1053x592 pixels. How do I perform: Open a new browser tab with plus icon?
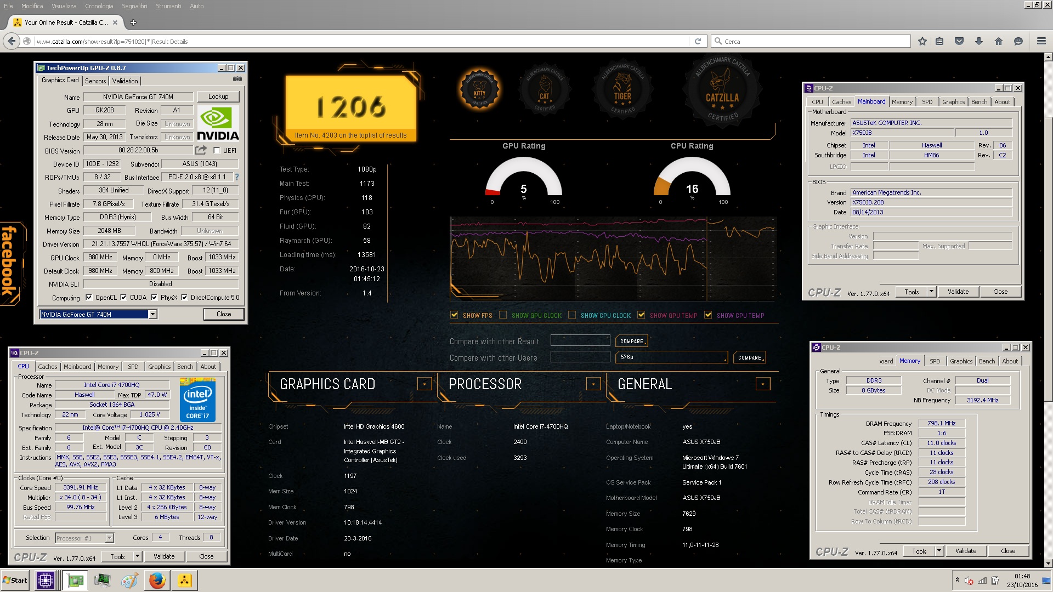(x=133, y=22)
